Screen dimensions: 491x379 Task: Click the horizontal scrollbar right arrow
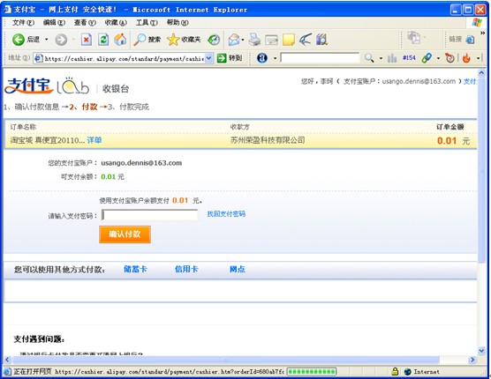(x=472, y=360)
